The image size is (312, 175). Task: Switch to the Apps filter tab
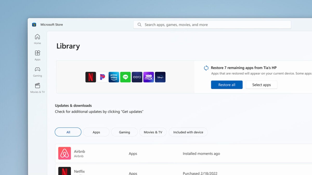tap(96, 132)
